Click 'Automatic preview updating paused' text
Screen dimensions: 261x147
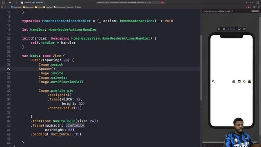pos(217,11)
